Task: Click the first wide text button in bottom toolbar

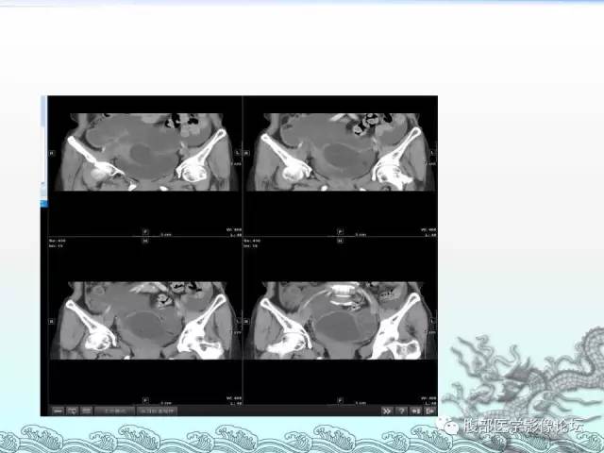Action: [x=115, y=411]
